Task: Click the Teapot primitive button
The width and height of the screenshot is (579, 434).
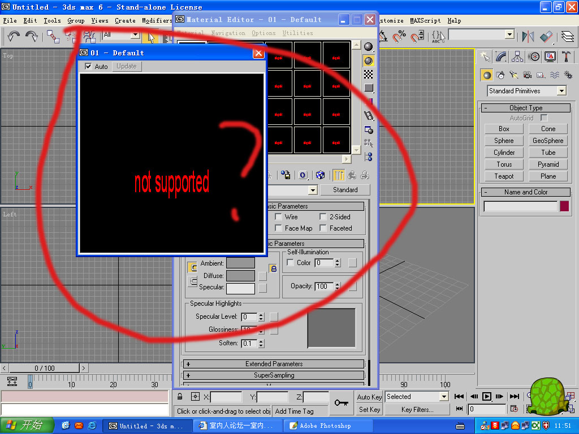Action: [504, 176]
